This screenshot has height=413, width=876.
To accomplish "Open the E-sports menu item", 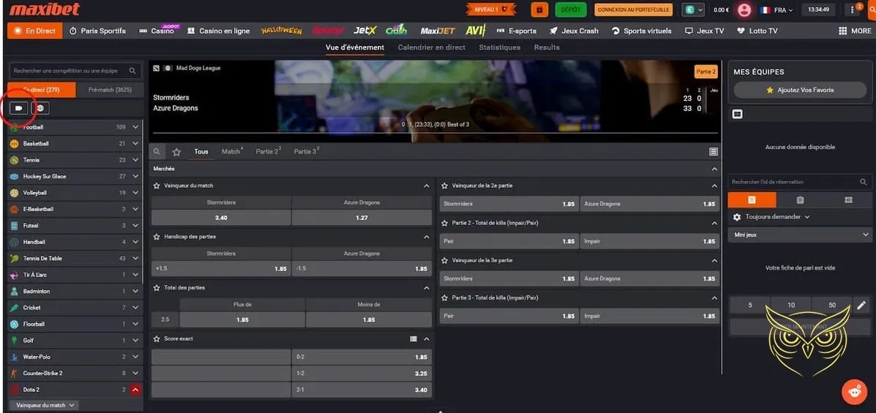I will click(x=516, y=31).
